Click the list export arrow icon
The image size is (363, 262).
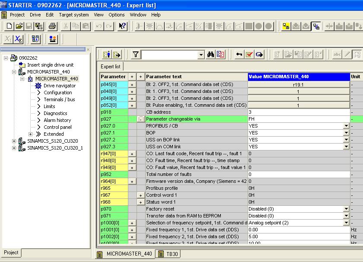pyautogui.click(x=117, y=54)
